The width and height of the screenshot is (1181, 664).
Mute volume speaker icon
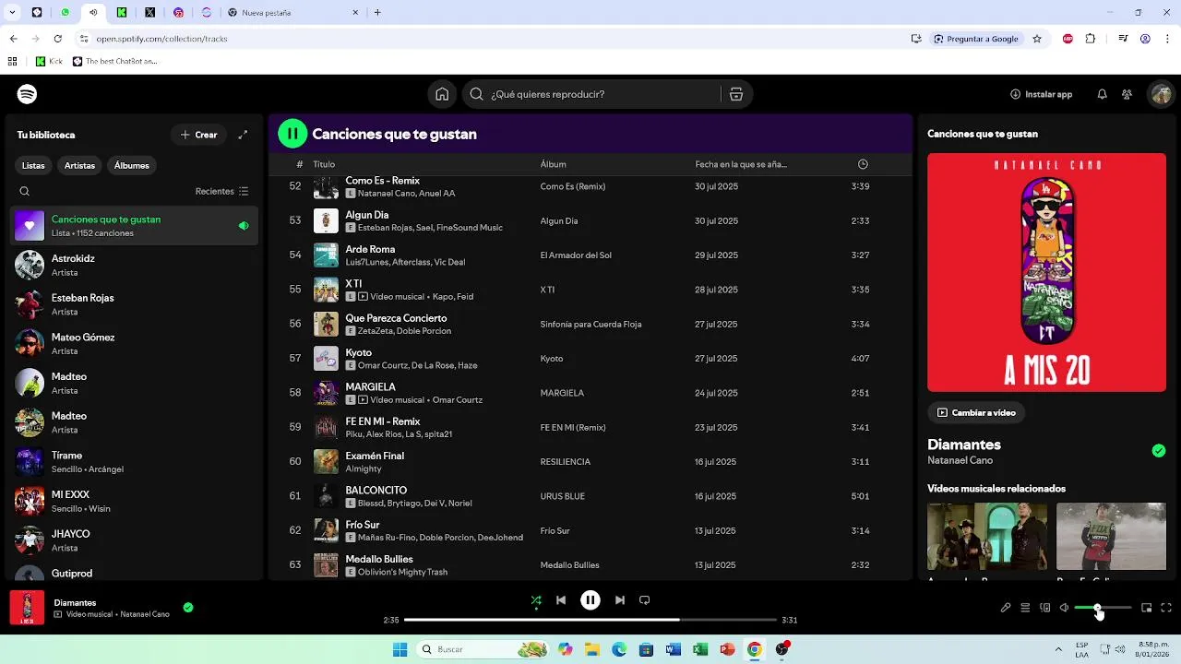pyautogui.click(x=1065, y=608)
